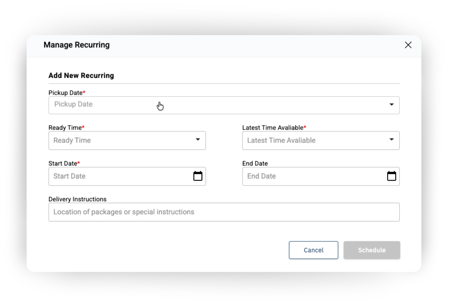Expand the Ready Time combo box placeholder
This screenshot has height=306, width=451.
pos(72,140)
